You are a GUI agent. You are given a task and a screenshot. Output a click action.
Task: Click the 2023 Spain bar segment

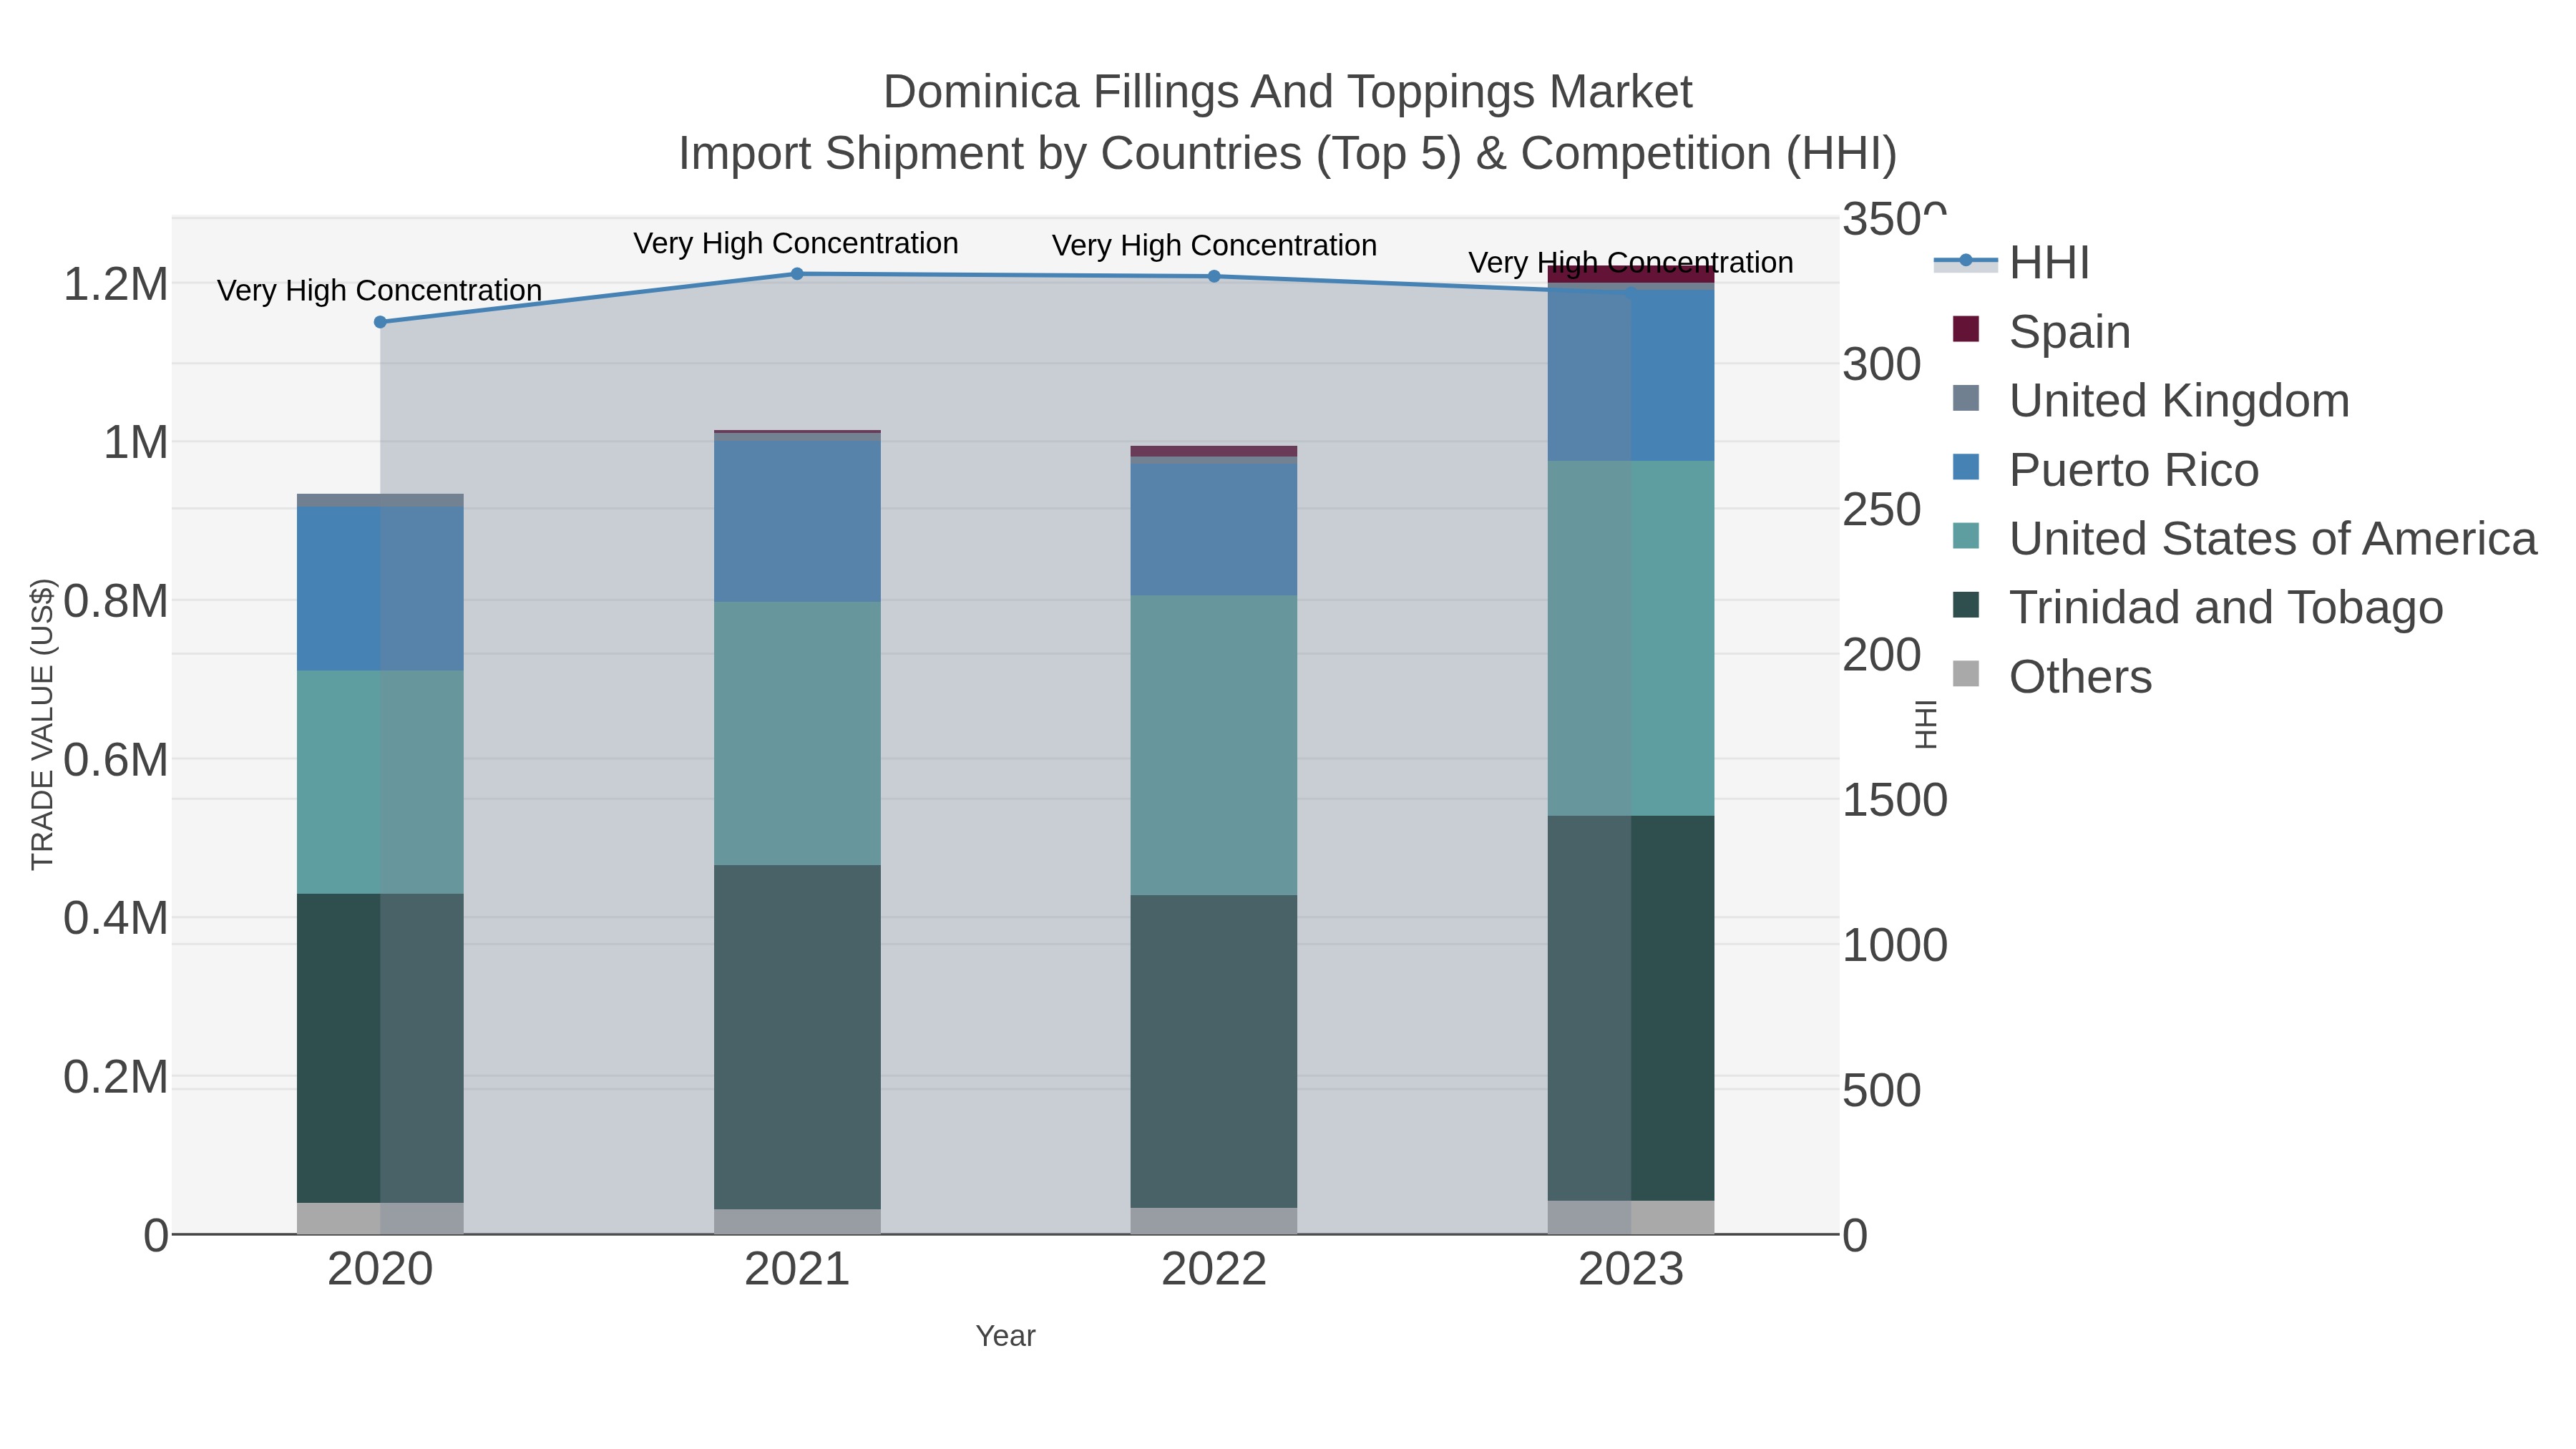click(x=1631, y=274)
